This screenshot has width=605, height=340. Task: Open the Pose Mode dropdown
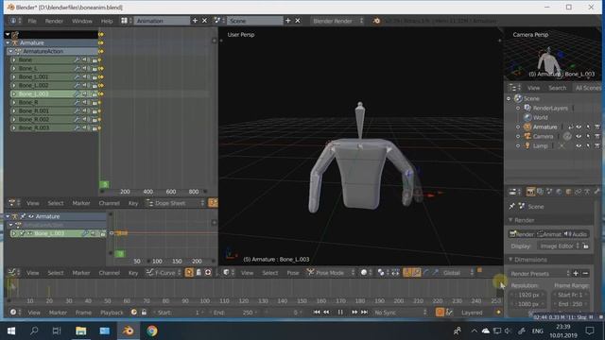331,273
